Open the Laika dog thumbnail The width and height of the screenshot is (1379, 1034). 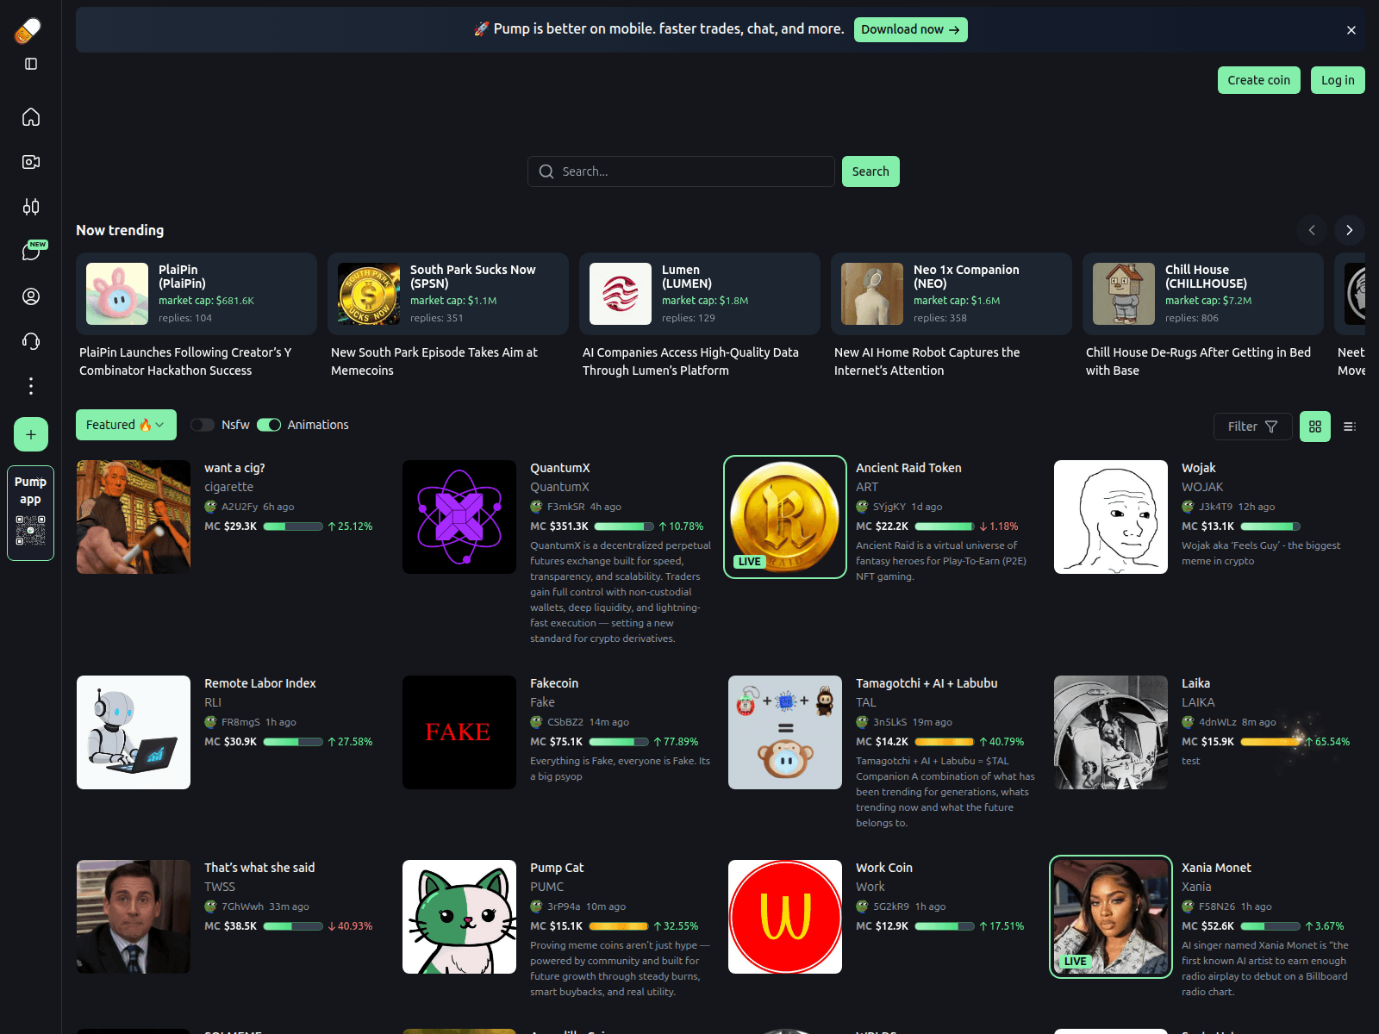(x=1111, y=732)
